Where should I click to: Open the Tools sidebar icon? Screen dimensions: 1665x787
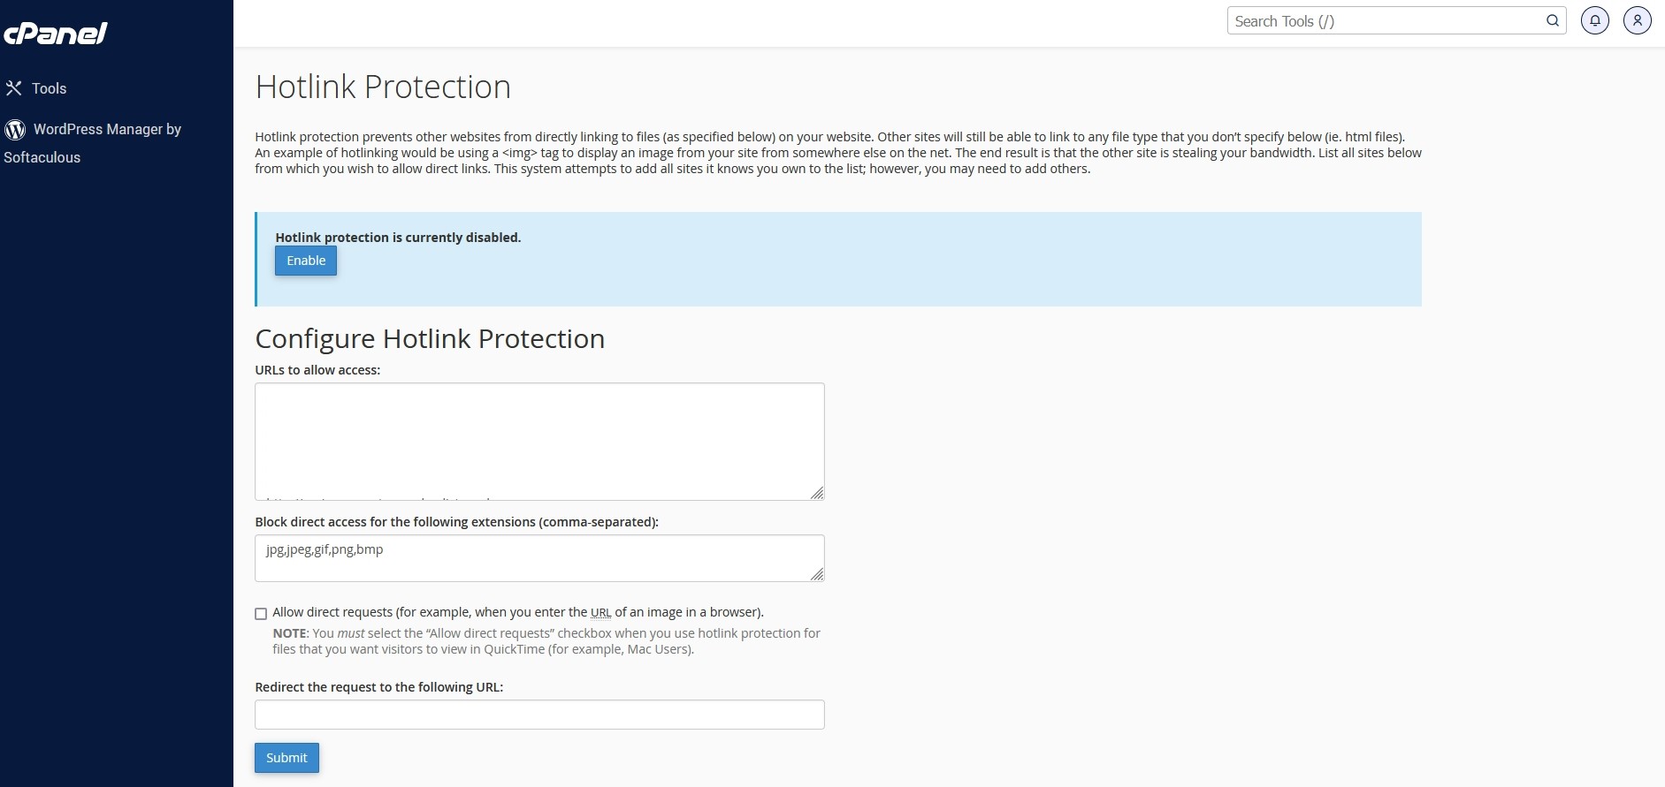tap(13, 88)
